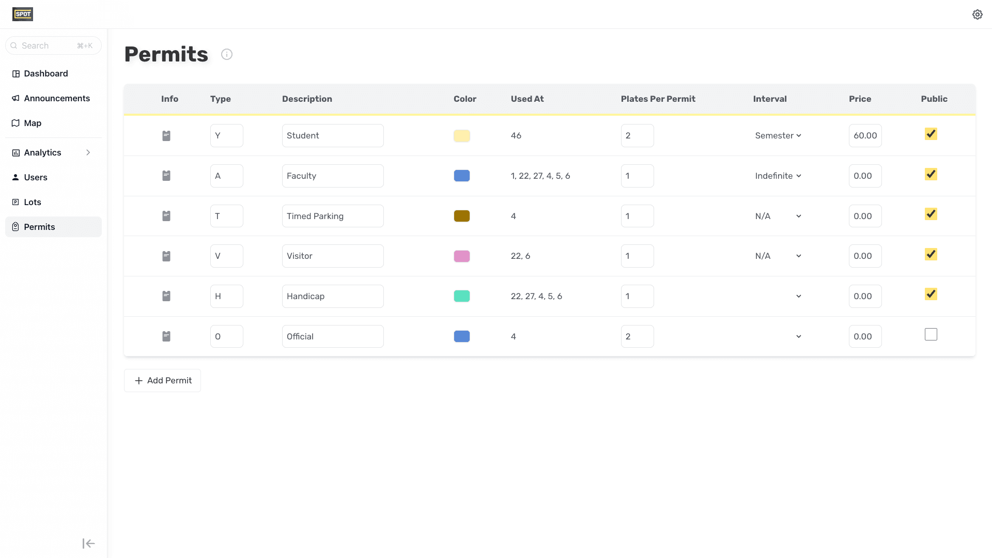Screen dimensions: 992x558
Task: Toggle Public checkbox for Visitor permit
Action: pyautogui.click(x=931, y=255)
